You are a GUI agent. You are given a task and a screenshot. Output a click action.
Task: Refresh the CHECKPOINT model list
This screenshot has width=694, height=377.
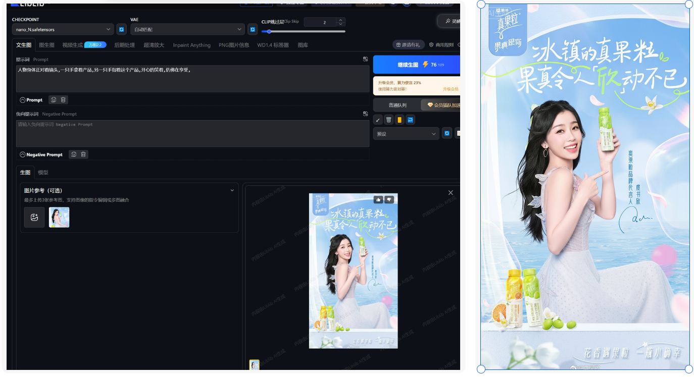pos(121,29)
